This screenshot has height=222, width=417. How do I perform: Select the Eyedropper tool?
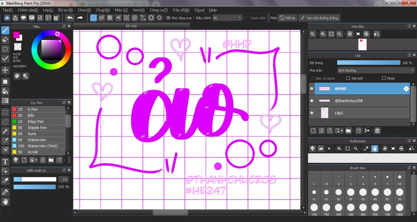tap(5, 192)
